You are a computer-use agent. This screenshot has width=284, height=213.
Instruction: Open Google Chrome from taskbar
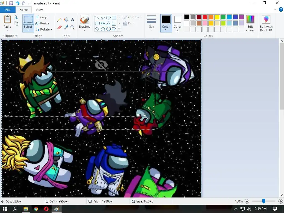(36, 209)
